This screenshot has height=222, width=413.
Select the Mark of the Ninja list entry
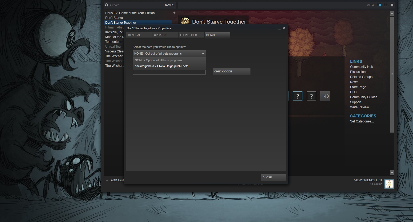tap(114, 37)
